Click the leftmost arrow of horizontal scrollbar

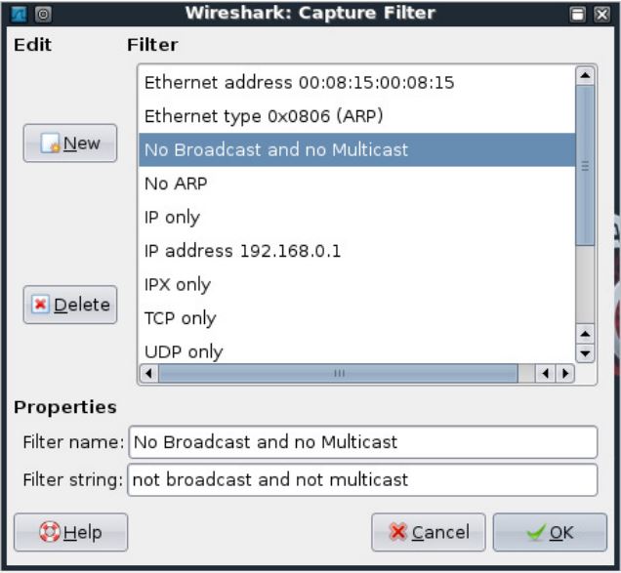[149, 374]
